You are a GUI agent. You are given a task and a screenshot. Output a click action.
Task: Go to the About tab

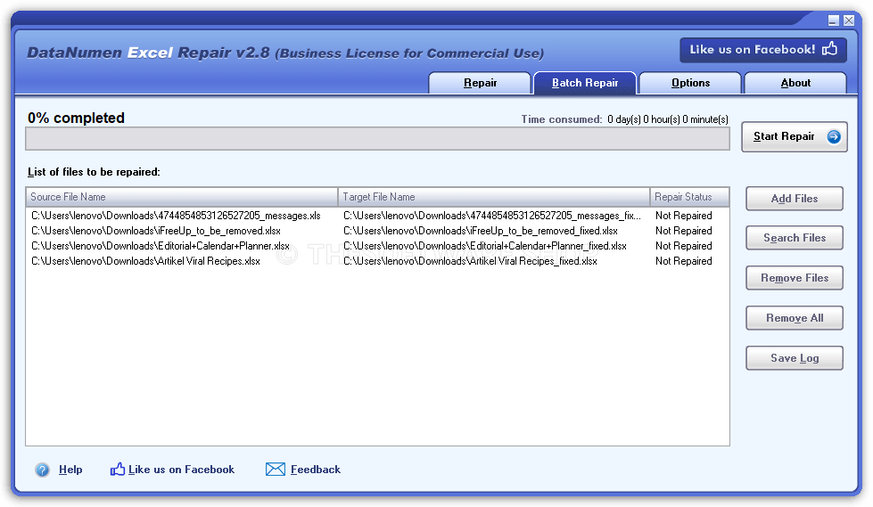(x=795, y=83)
